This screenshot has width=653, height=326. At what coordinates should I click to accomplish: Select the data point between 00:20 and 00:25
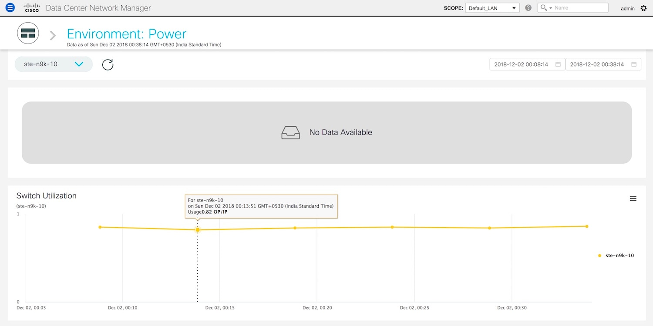tap(392, 227)
